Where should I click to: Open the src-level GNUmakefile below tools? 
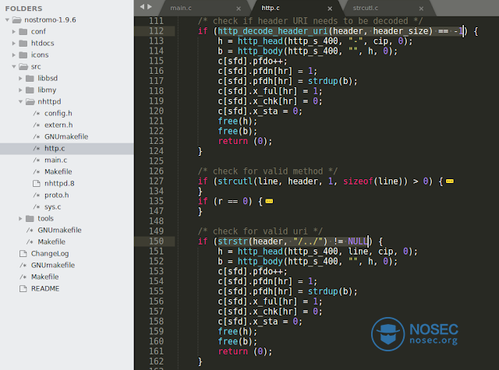click(59, 230)
